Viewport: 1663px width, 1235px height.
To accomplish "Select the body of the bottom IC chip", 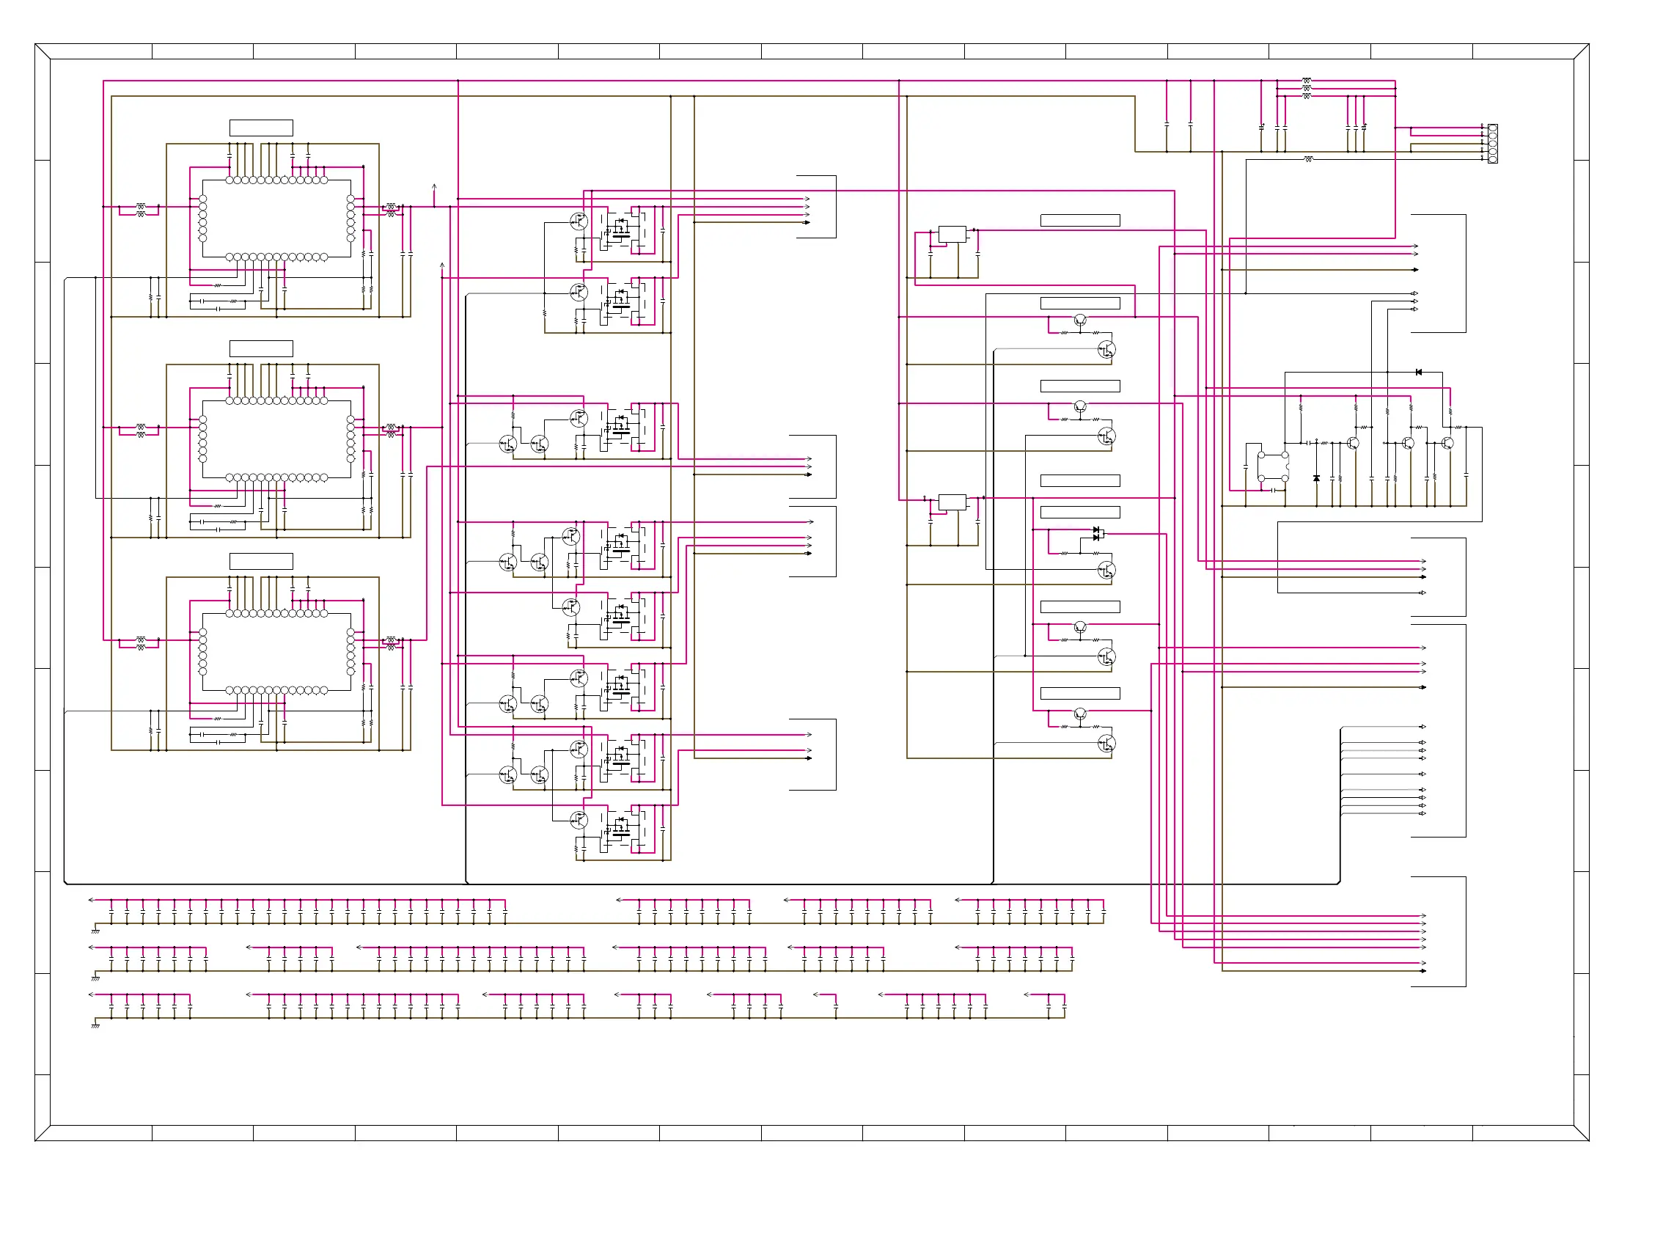I will click(x=276, y=652).
